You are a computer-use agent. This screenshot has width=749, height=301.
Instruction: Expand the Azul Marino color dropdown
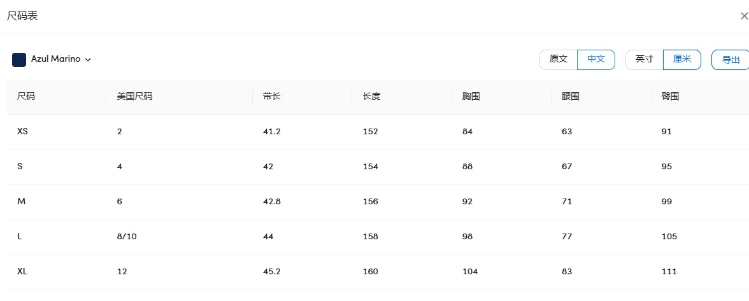point(88,60)
